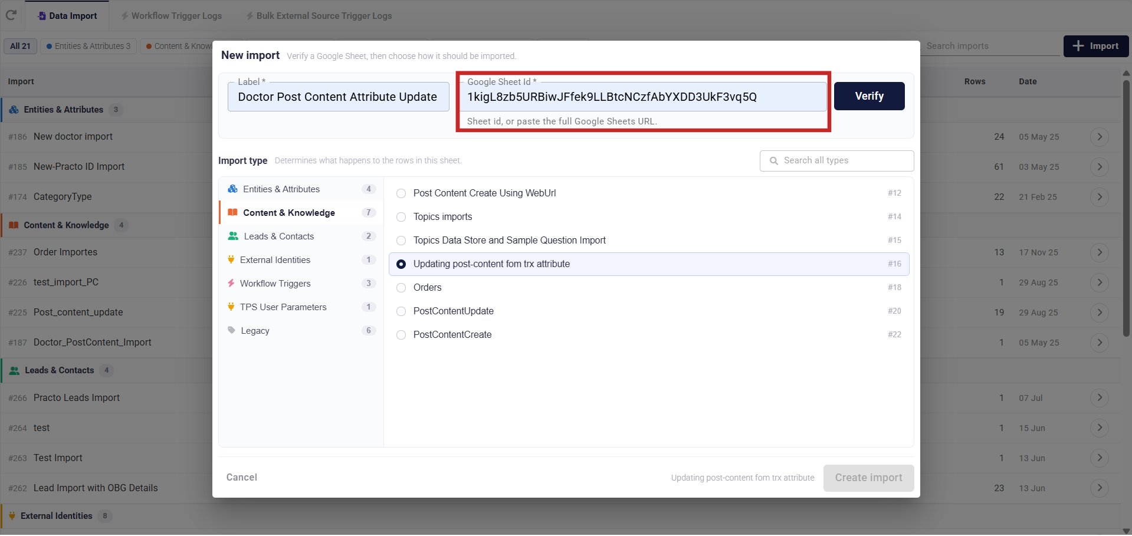
Task: Click the Search all types field
Action: coord(836,160)
